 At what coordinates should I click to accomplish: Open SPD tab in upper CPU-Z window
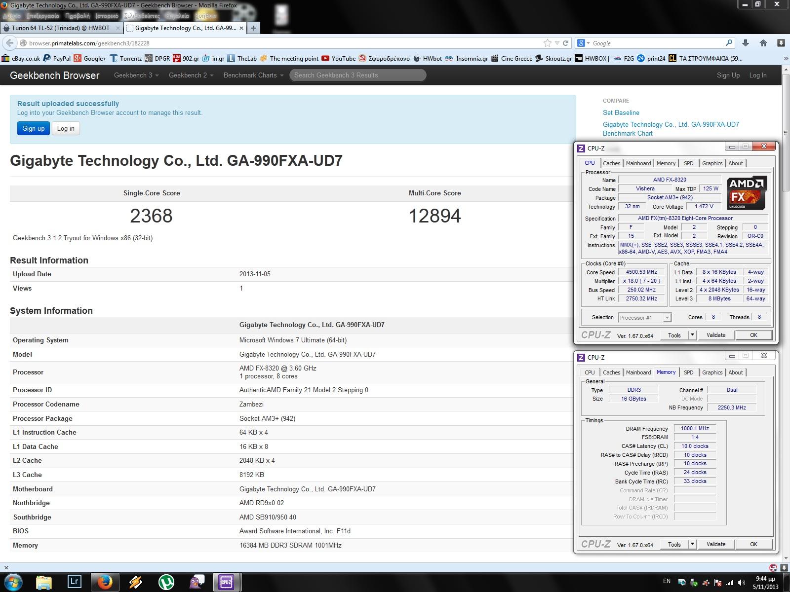(688, 163)
